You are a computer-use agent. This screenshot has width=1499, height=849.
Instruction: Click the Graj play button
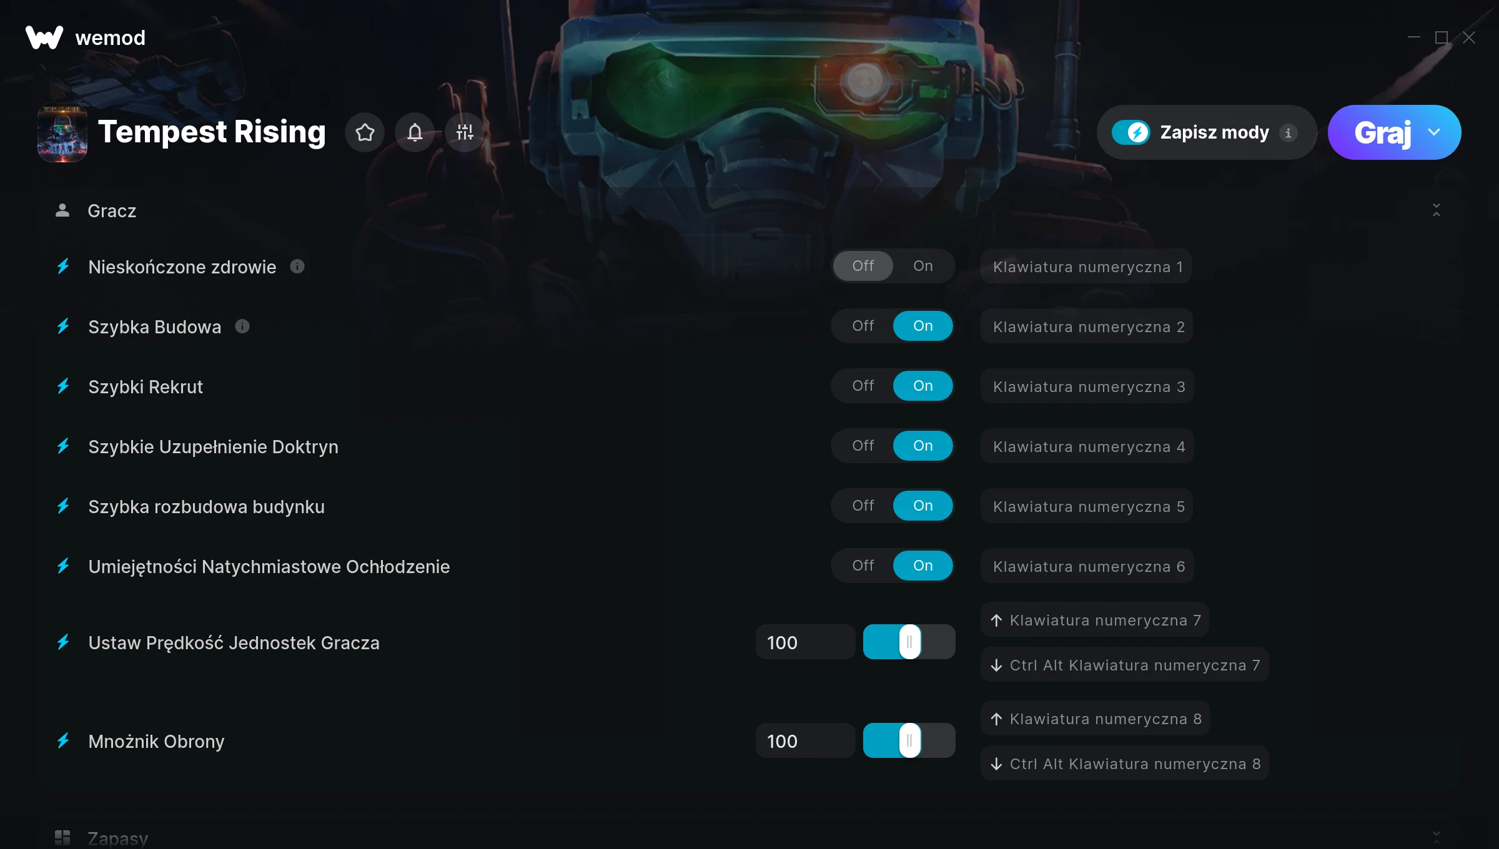1382,132
